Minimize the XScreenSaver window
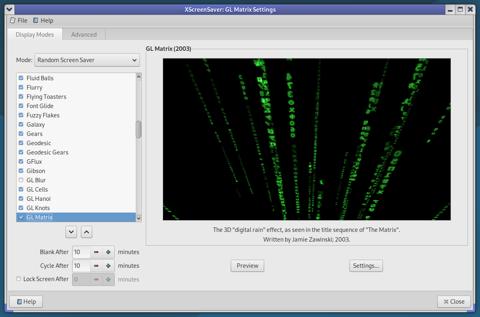 pyautogui.click(x=450, y=10)
